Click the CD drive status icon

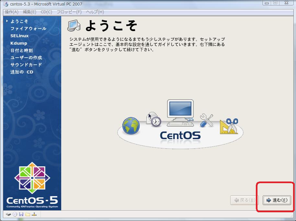pyautogui.click(x=15, y=214)
